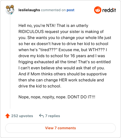Click the "252 upvotes" count
Screen dimensions: 121x138
coord(22,116)
